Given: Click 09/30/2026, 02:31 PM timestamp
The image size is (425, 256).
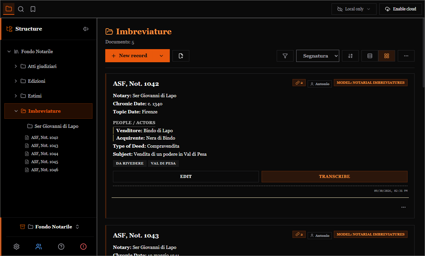Looking at the screenshot, I should point(391,191).
